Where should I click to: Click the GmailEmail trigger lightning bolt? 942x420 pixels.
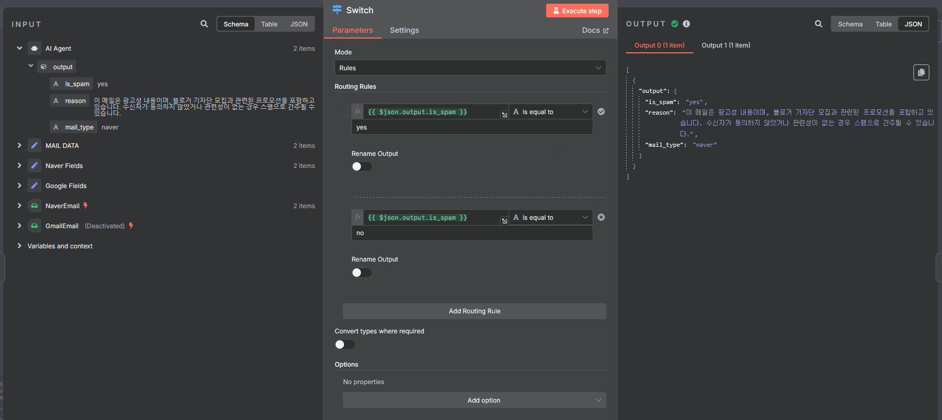pyautogui.click(x=131, y=226)
